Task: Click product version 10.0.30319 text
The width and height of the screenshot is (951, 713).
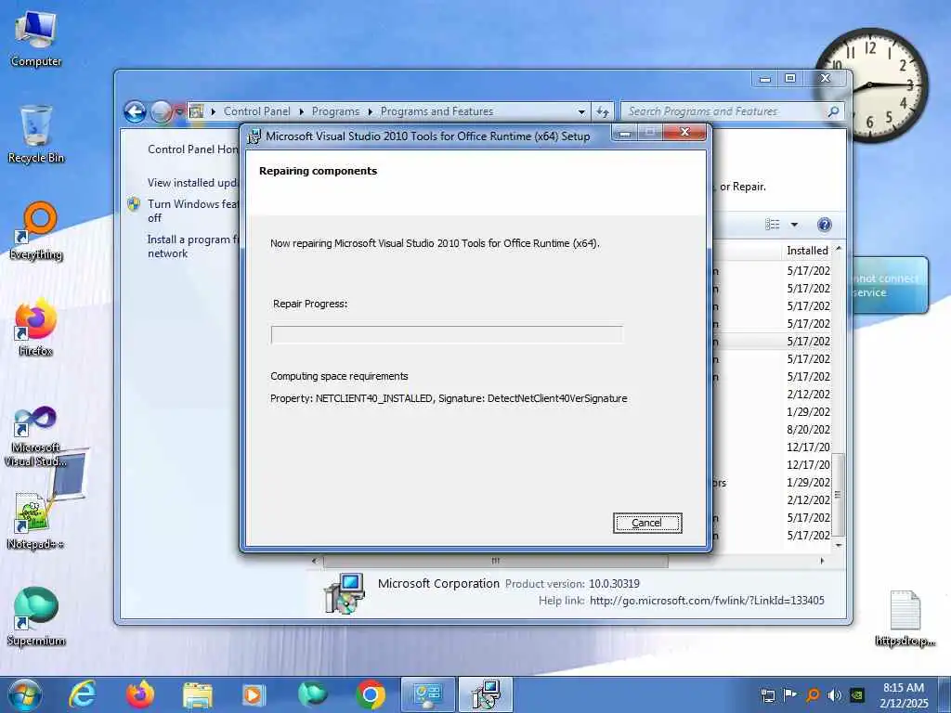Action: pyautogui.click(x=614, y=583)
